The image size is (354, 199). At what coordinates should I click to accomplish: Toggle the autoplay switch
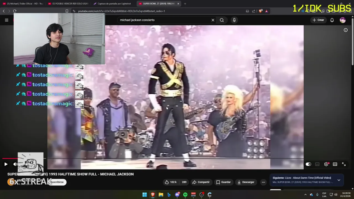tap(308, 164)
